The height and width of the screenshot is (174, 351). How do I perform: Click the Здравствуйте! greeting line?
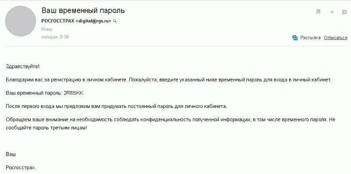pyautogui.click(x=23, y=66)
